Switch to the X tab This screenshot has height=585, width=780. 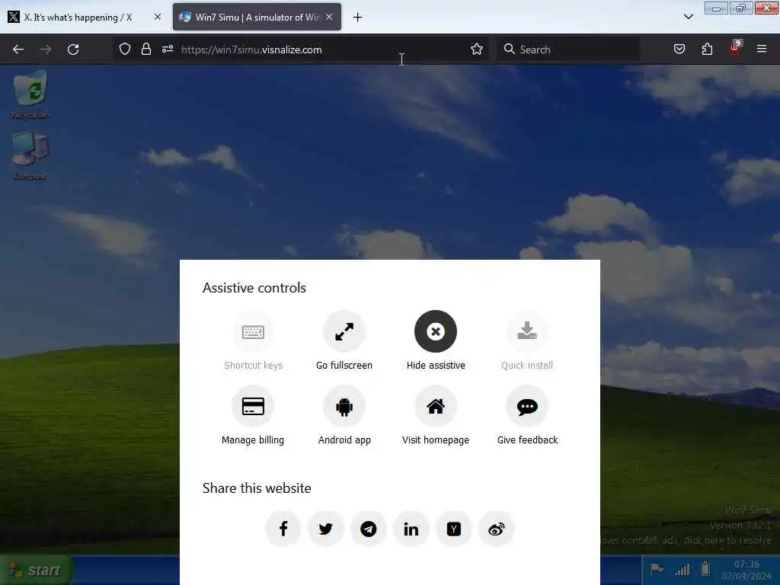(78, 18)
